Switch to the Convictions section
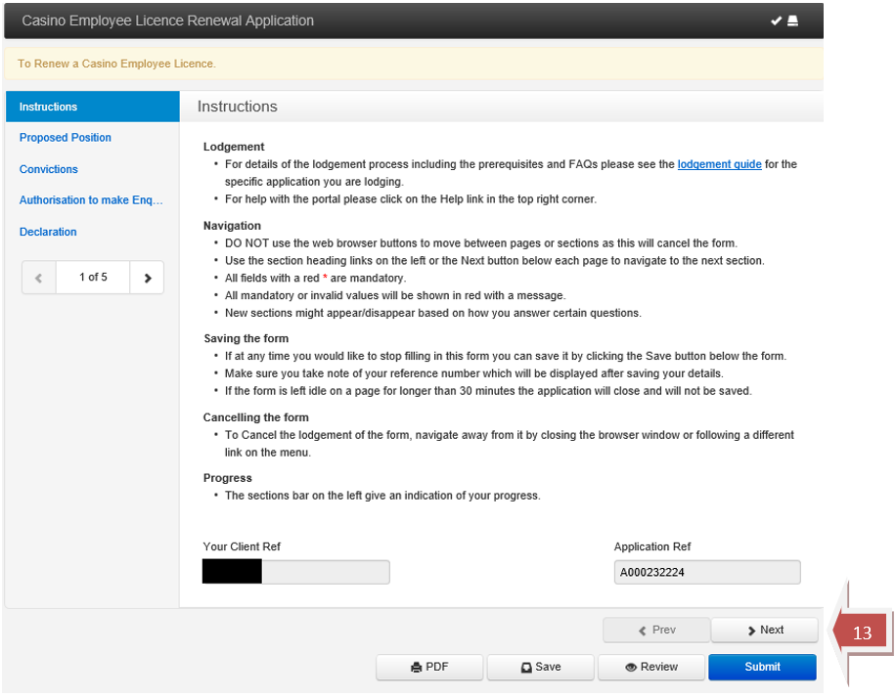 pyautogui.click(x=49, y=169)
